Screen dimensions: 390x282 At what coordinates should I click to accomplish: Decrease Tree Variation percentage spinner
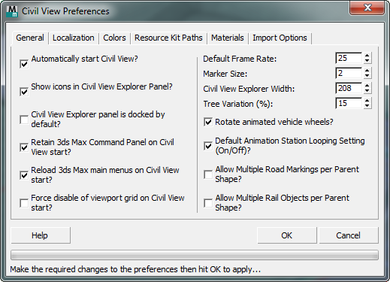click(x=367, y=106)
